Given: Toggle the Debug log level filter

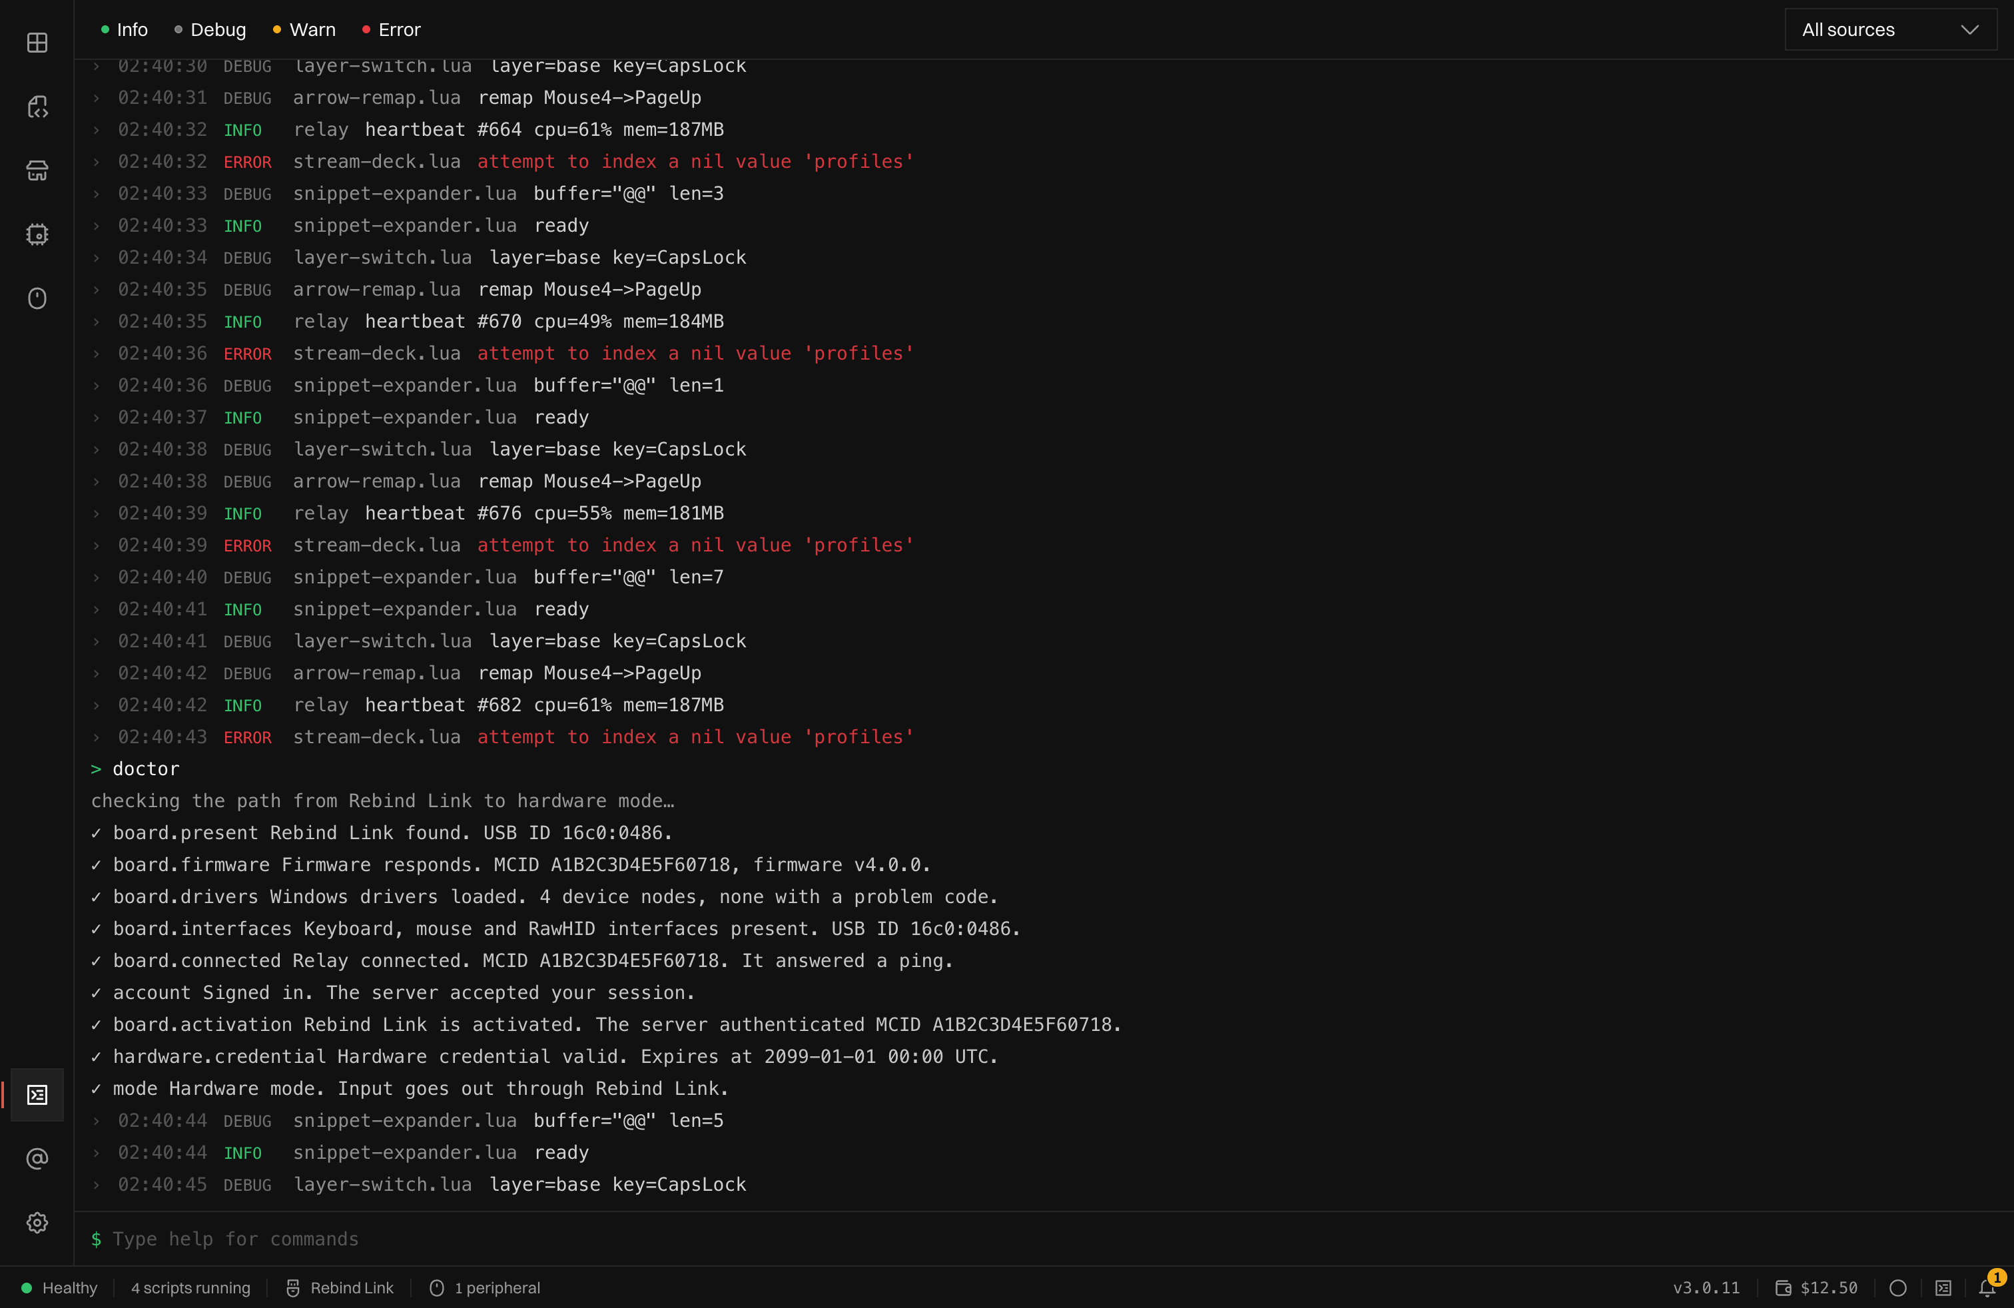Looking at the screenshot, I should pos(210,29).
